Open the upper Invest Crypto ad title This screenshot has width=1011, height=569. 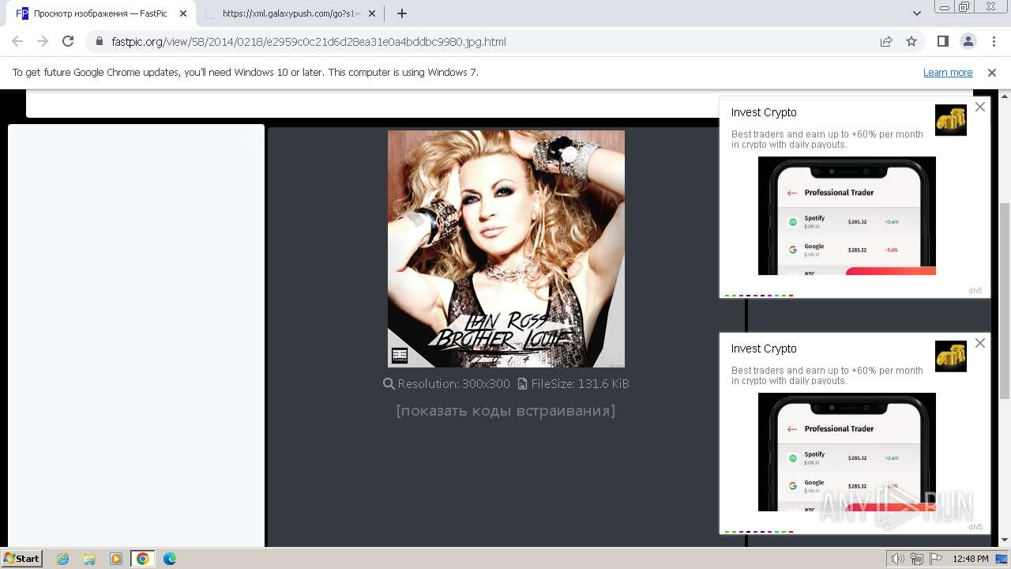764,112
